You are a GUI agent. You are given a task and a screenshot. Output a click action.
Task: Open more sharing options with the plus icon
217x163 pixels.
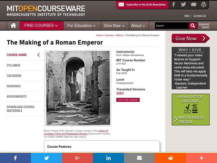click(x=202, y=158)
